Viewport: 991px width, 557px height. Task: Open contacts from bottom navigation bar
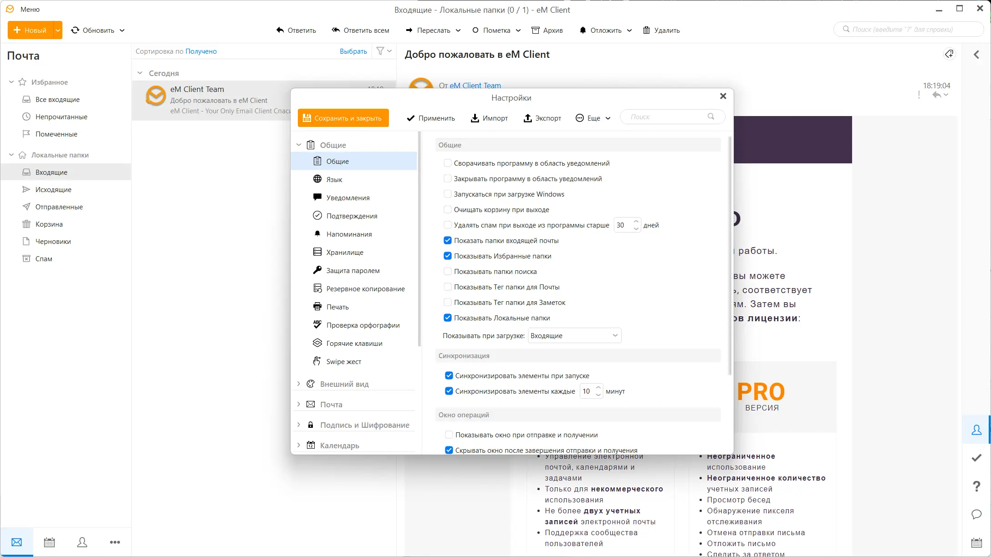pyautogui.click(x=82, y=542)
